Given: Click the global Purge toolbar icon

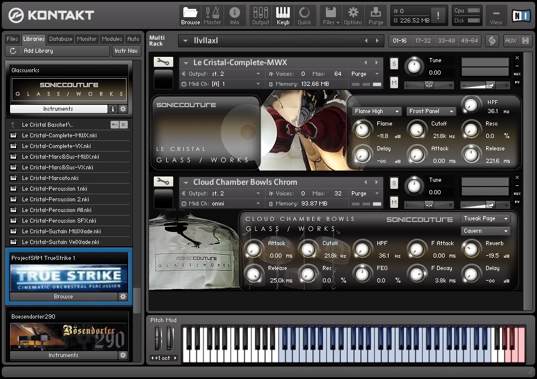Looking at the screenshot, I should pos(376,16).
